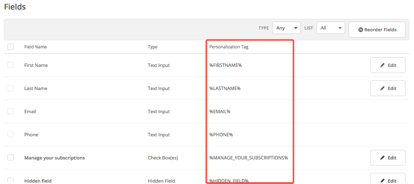The width and height of the screenshot is (414, 184).
Task: Edit the Manage your subscriptions field
Action: click(x=388, y=158)
